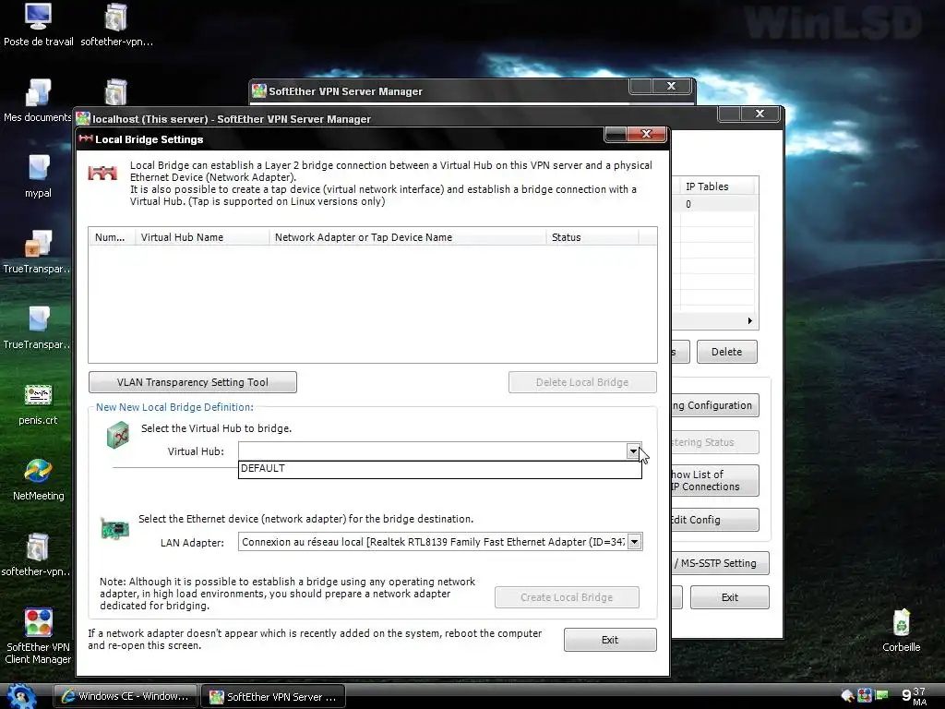Sort by Network Adapter or Tap Device Name header
The width and height of the screenshot is (945, 709).
click(x=408, y=237)
